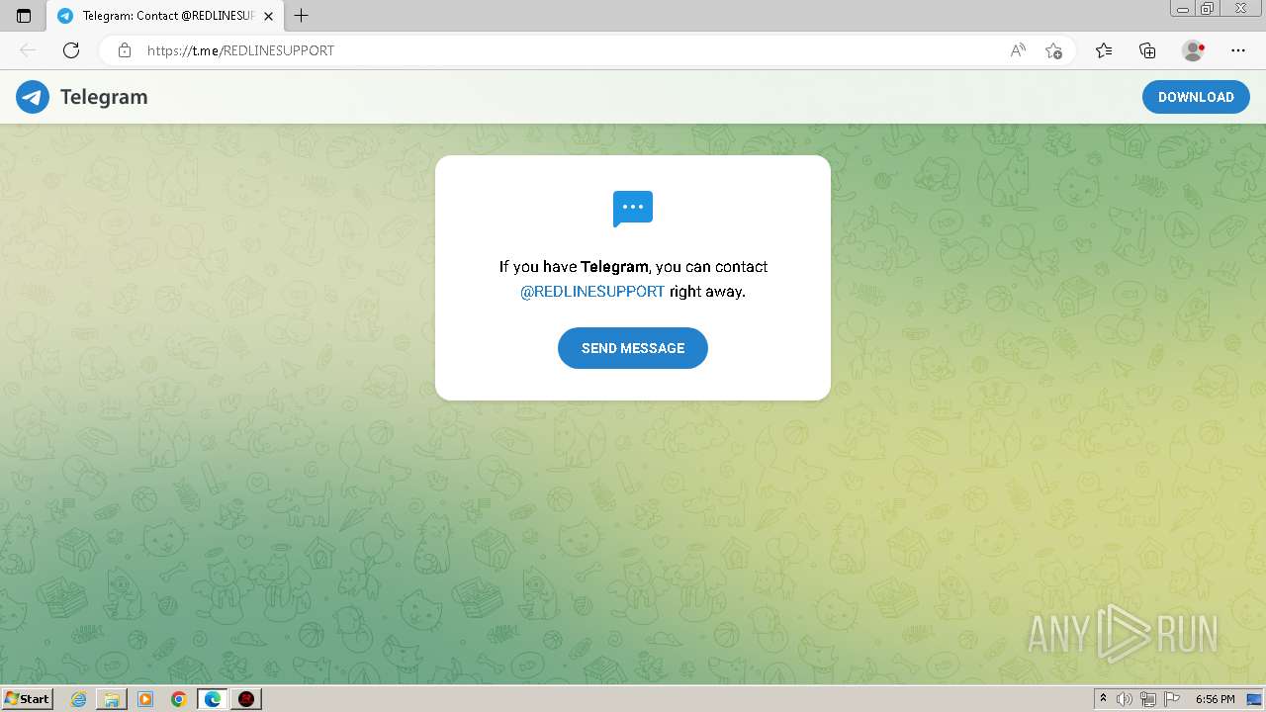Click the network tray icon
1266x712 pixels.
point(1148,699)
